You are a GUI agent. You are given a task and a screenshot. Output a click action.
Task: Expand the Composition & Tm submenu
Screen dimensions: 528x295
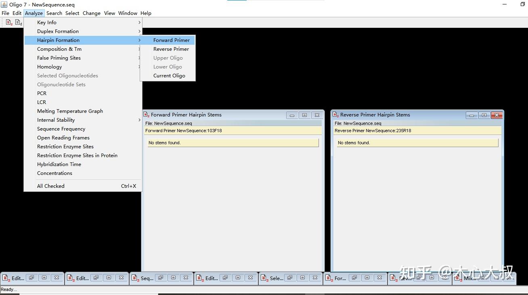83,49
